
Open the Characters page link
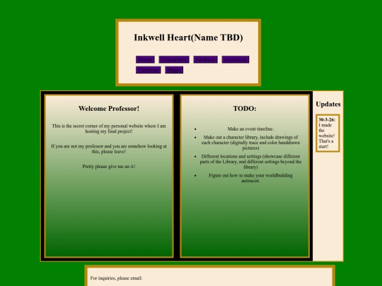(x=174, y=59)
